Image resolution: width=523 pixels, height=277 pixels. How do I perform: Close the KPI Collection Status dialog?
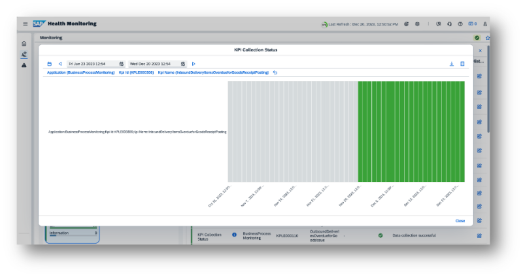[x=460, y=221]
